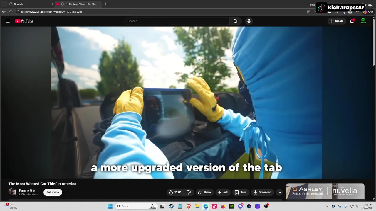Download this video
Image resolution: width=376 pixels, height=211 pixels.
262,192
